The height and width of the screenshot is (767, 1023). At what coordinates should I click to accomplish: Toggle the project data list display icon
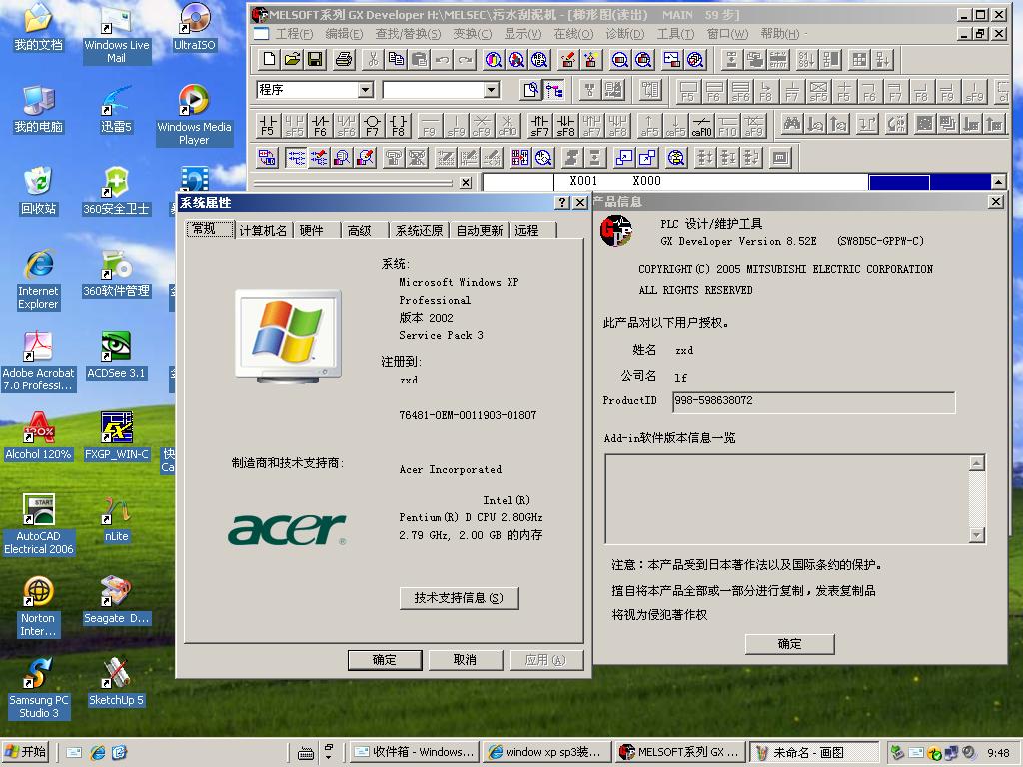click(553, 91)
